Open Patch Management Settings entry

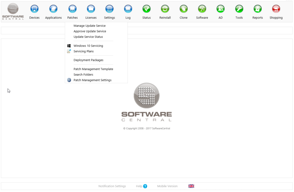point(92,80)
